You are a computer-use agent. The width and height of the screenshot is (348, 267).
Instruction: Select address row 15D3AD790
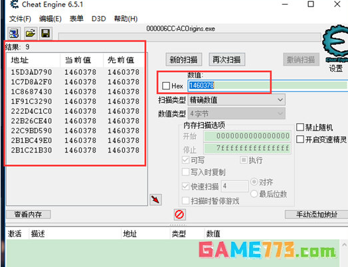point(76,72)
